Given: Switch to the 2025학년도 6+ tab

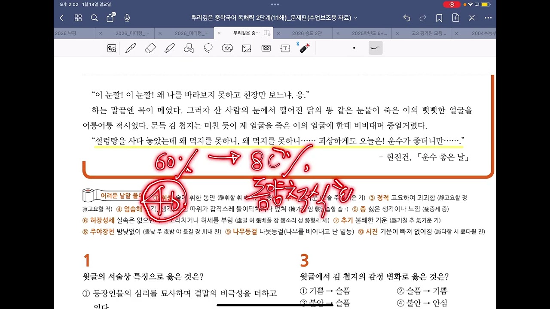Looking at the screenshot, I should pyautogui.click(x=370, y=33).
